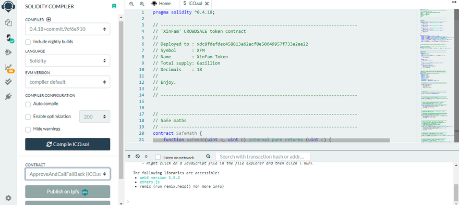Click Total supply Gazillion comment line
This screenshot has width=459, height=205.
tap(187, 63)
